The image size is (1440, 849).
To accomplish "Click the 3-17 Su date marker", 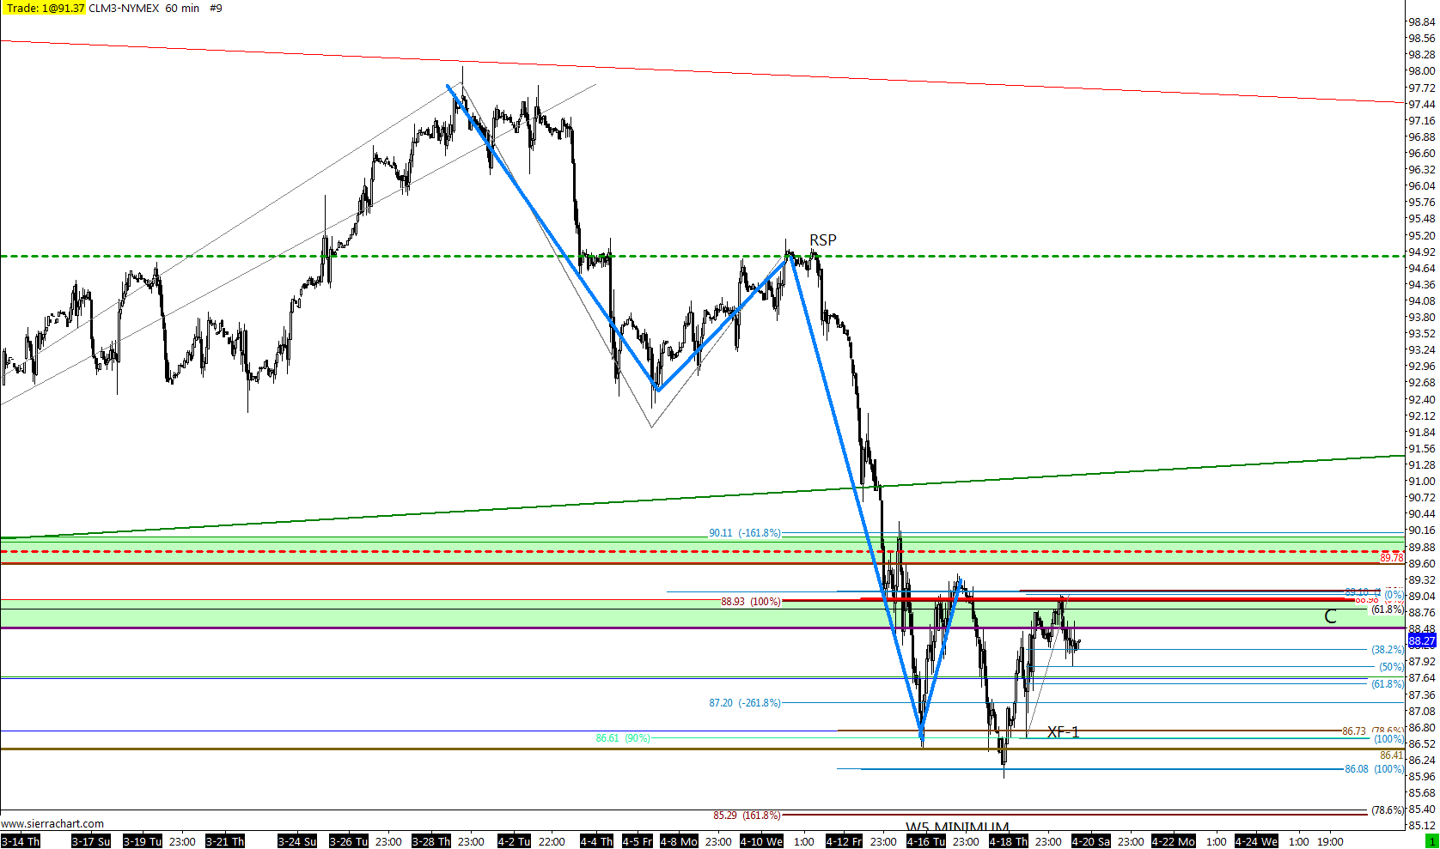I will (x=91, y=841).
